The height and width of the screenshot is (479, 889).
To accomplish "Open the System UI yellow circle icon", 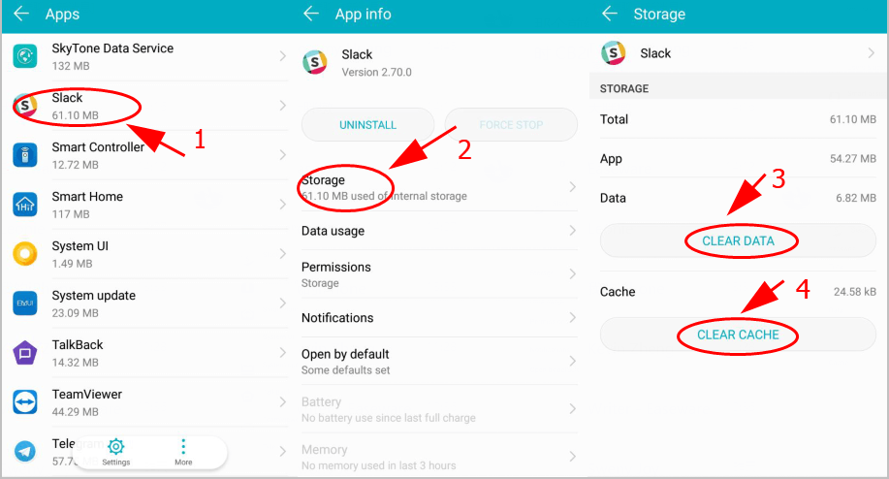I will [25, 254].
